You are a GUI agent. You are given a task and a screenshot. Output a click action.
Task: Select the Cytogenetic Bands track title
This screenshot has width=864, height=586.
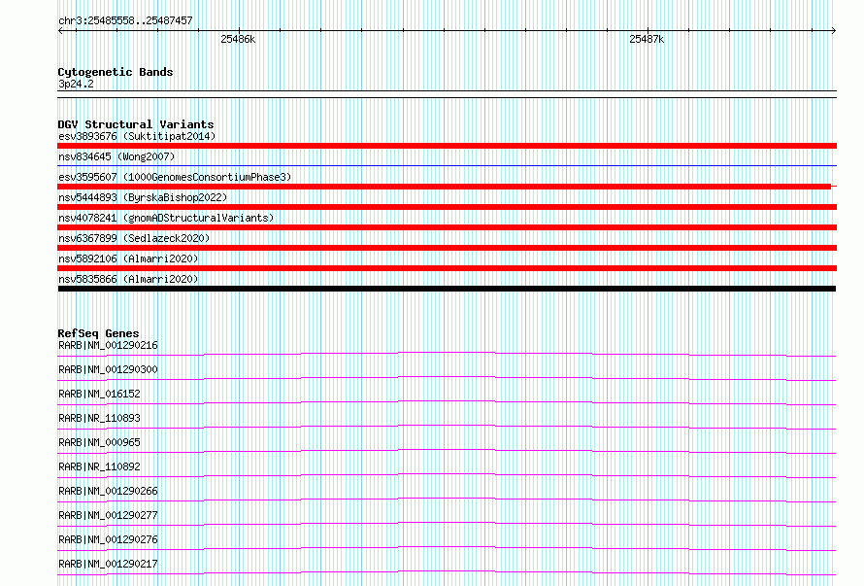116,72
